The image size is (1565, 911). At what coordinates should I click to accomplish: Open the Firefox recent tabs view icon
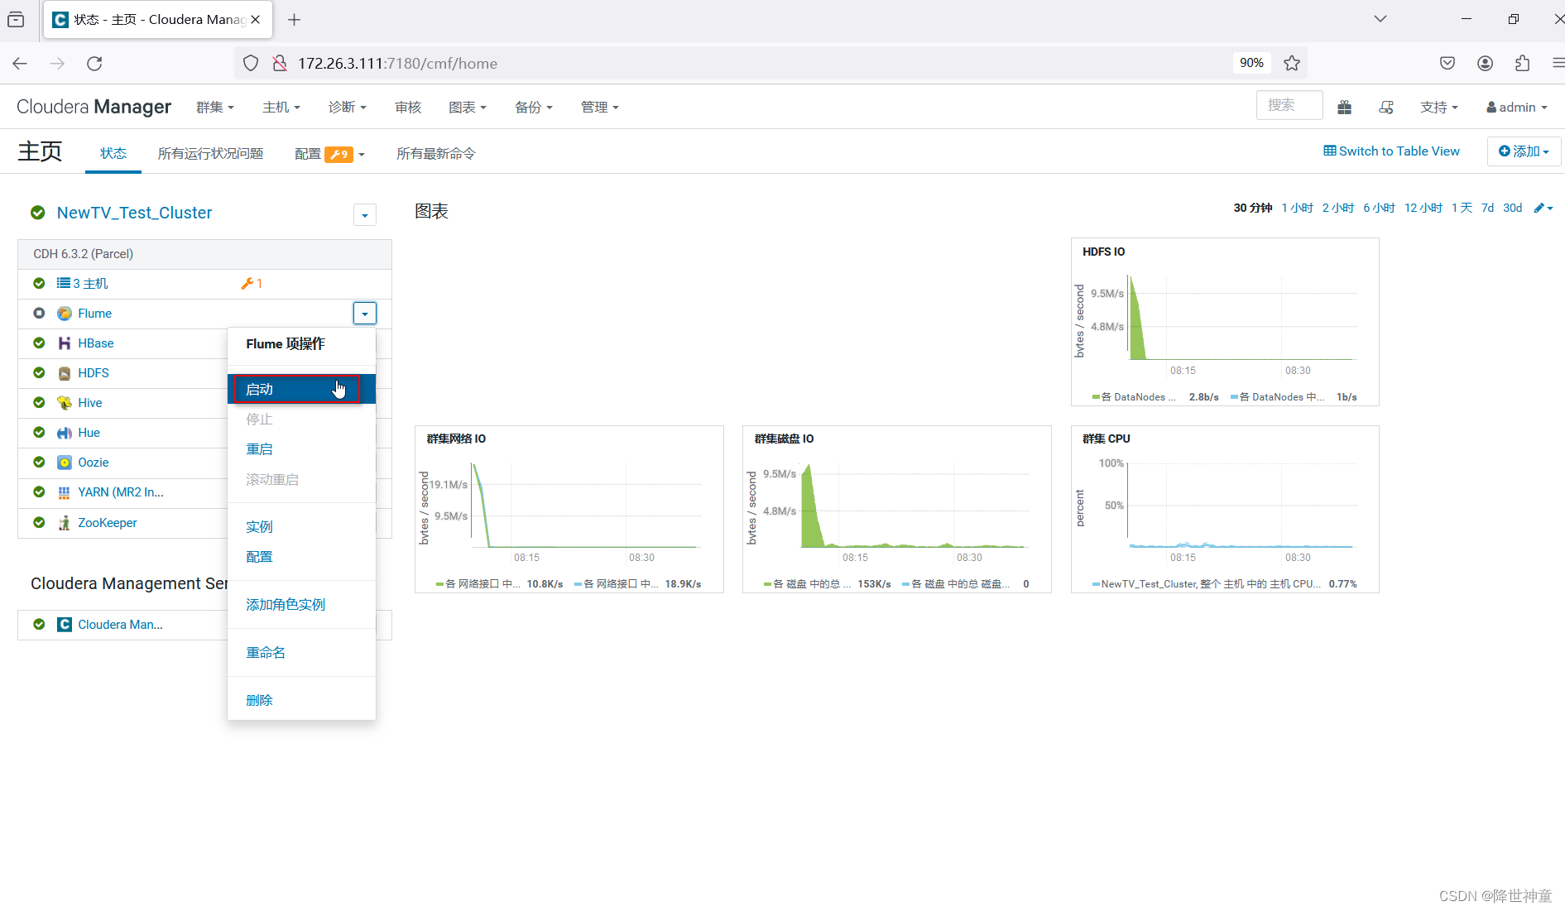coord(16,19)
